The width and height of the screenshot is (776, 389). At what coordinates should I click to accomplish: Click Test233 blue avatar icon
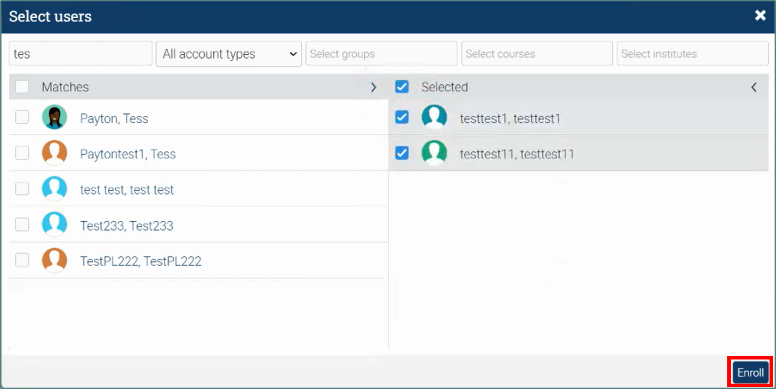click(54, 225)
